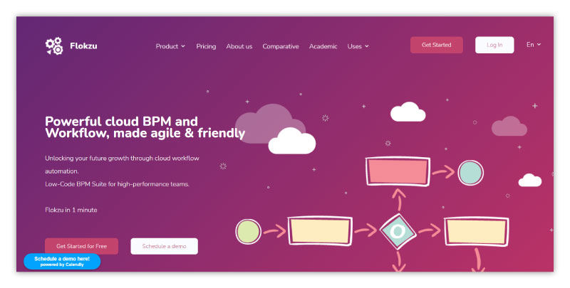Open the En language selector
The height and width of the screenshot is (288, 570).
(534, 45)
